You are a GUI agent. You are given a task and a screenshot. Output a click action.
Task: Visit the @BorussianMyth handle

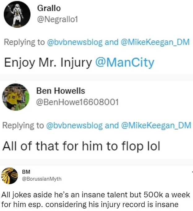tap(42, 179)
